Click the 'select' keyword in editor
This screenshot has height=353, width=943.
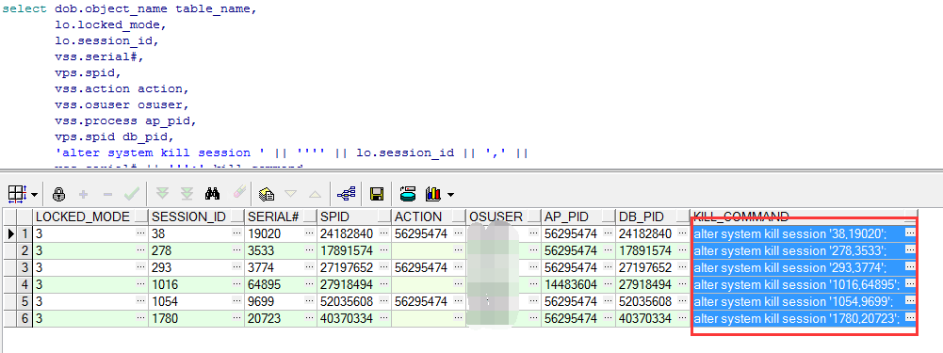24,9
